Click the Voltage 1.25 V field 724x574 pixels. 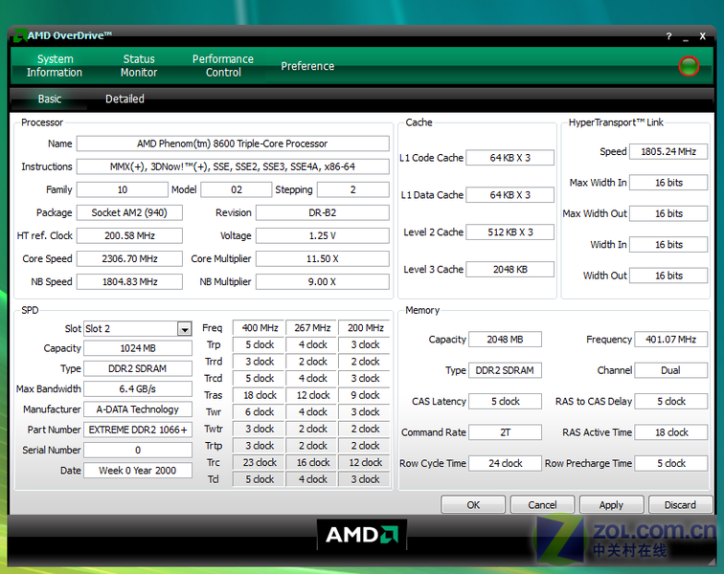pos(323,235)
